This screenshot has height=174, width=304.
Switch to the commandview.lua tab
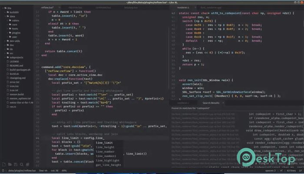point(103,7)
